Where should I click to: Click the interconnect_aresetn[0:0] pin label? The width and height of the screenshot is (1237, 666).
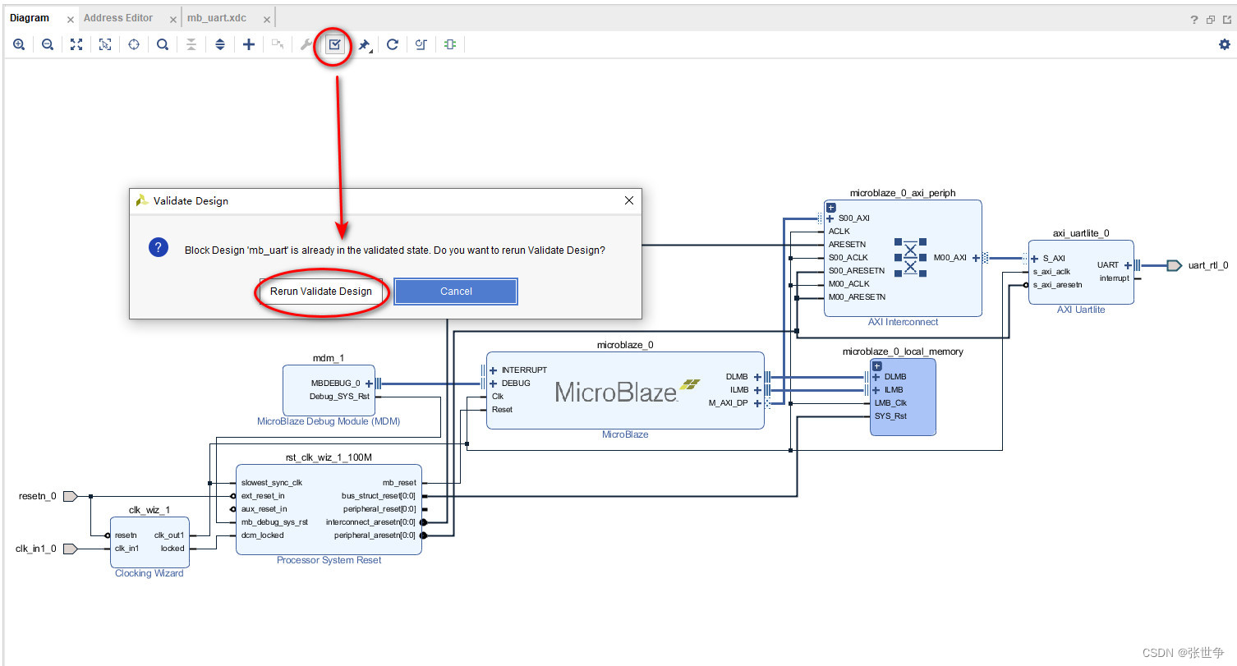pos(370,522)
